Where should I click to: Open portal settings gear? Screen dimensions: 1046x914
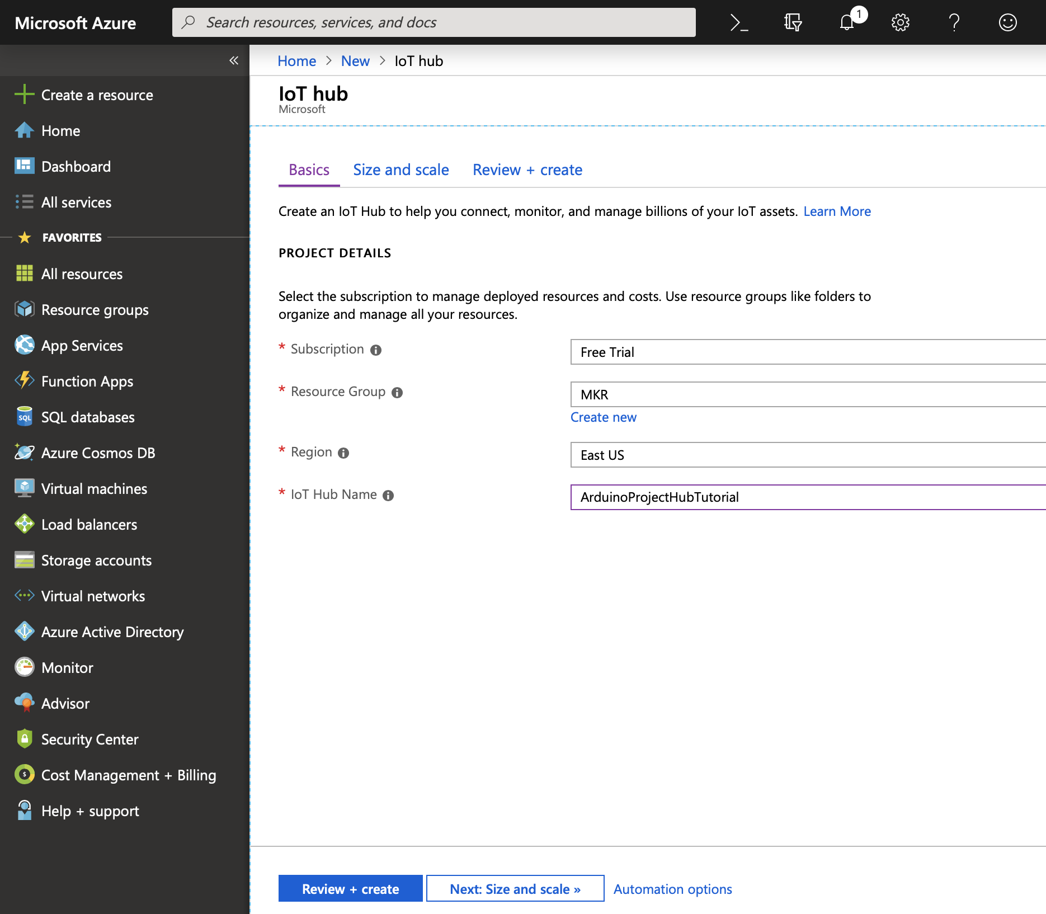point(900,22)
